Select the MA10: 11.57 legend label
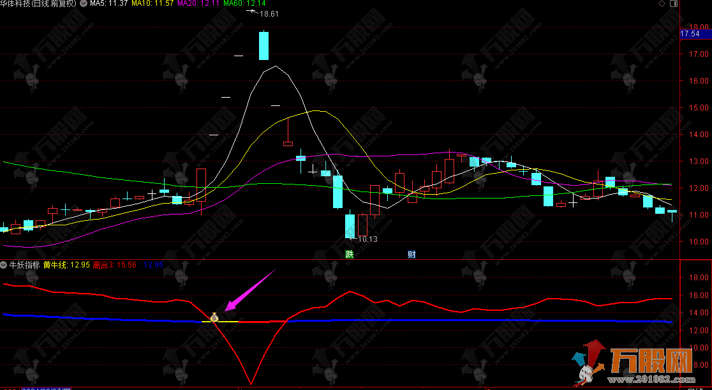Screen dimensions: 712x390 coord(152,4)
